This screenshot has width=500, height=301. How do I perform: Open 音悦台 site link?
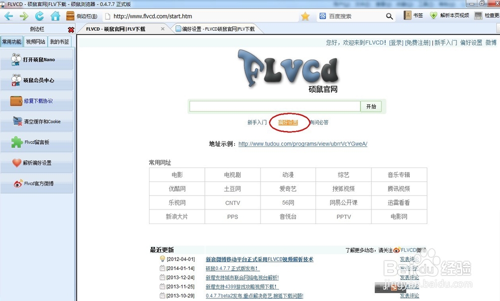(x=288, y=217)
